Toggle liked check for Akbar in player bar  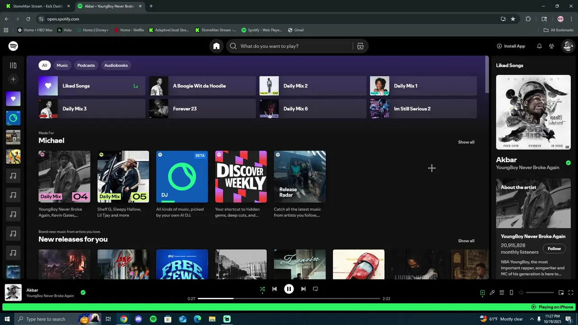click(x=83, y=292)
